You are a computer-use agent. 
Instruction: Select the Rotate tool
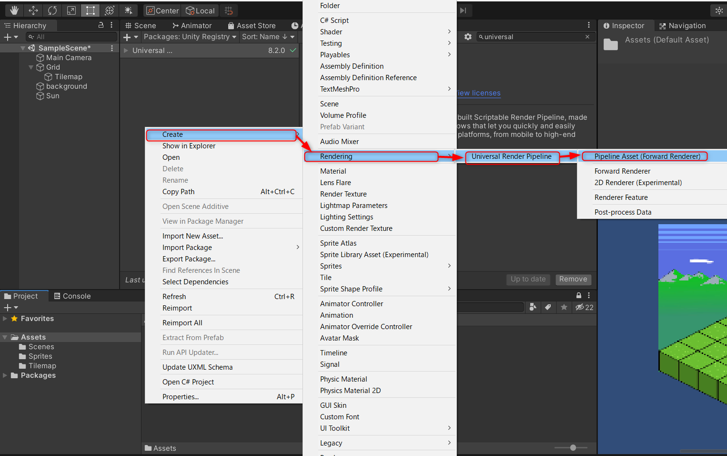[52, 10]
